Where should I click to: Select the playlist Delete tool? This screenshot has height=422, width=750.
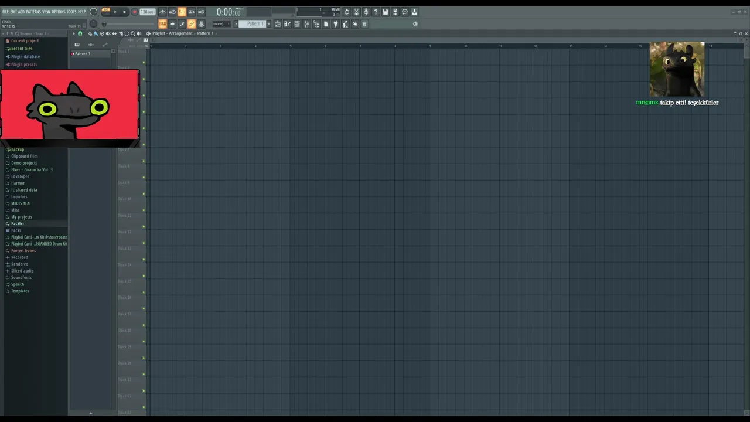pos(102,33)
